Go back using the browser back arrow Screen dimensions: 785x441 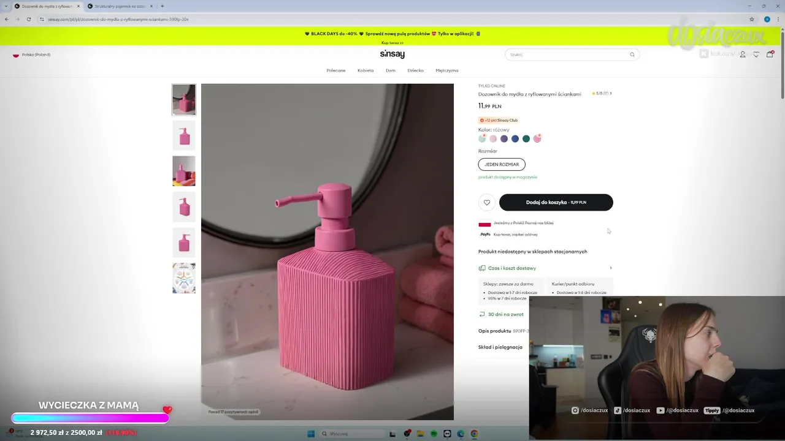tap(6, 19)
